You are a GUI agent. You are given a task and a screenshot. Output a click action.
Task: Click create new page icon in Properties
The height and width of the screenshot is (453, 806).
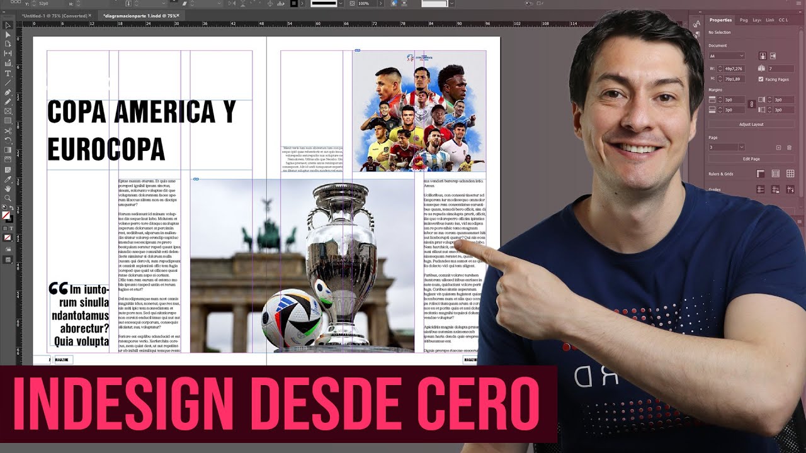(x=778, y=147)
